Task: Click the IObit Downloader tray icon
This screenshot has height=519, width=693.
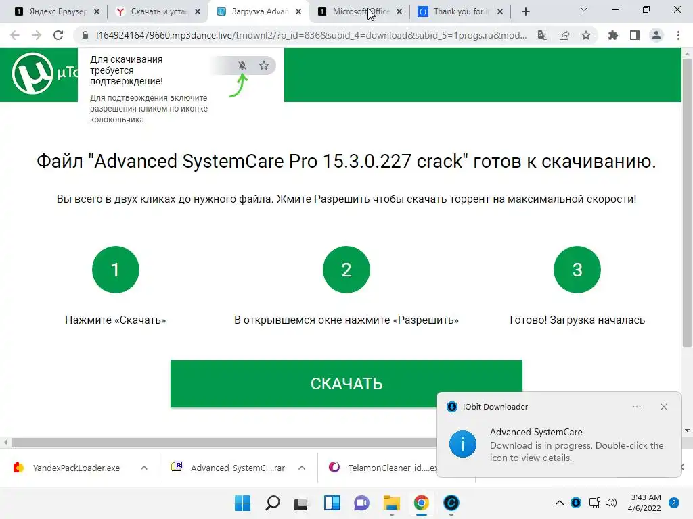Action: coord(576,503)
